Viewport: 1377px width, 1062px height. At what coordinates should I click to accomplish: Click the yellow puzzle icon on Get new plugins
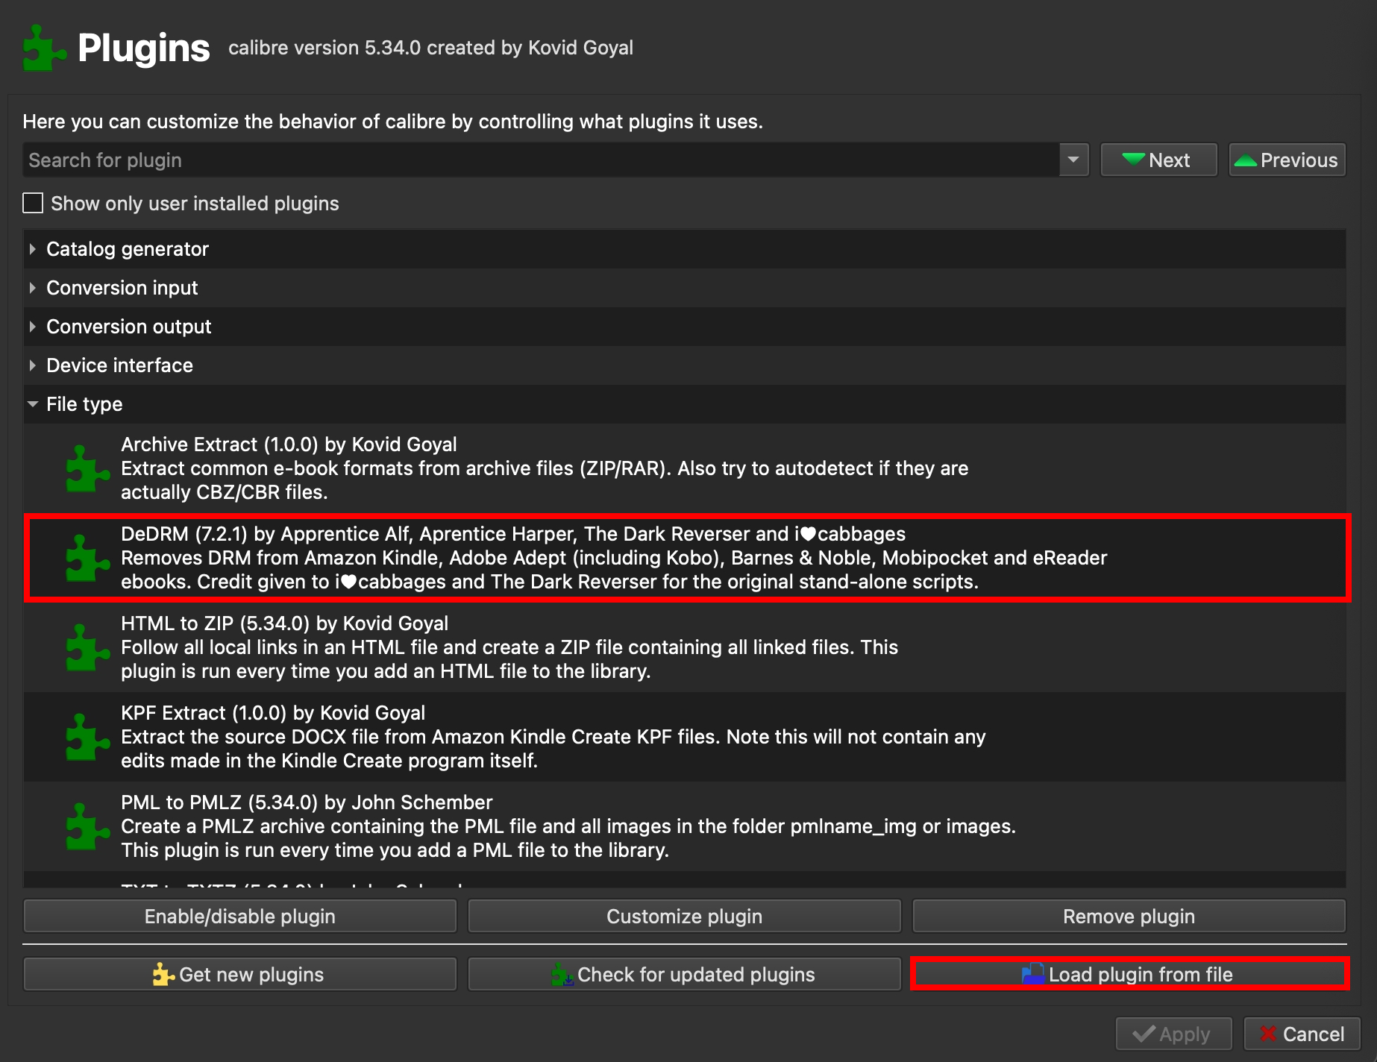[x=163, y=974]
